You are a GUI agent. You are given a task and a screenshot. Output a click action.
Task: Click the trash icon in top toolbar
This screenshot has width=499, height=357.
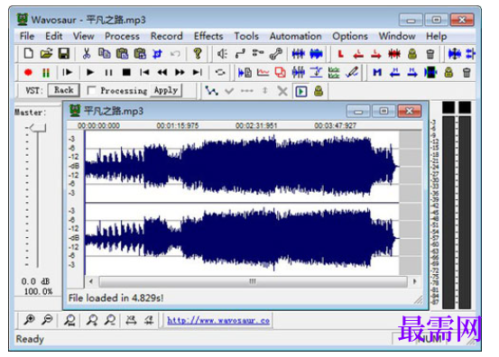coord(430,53)
